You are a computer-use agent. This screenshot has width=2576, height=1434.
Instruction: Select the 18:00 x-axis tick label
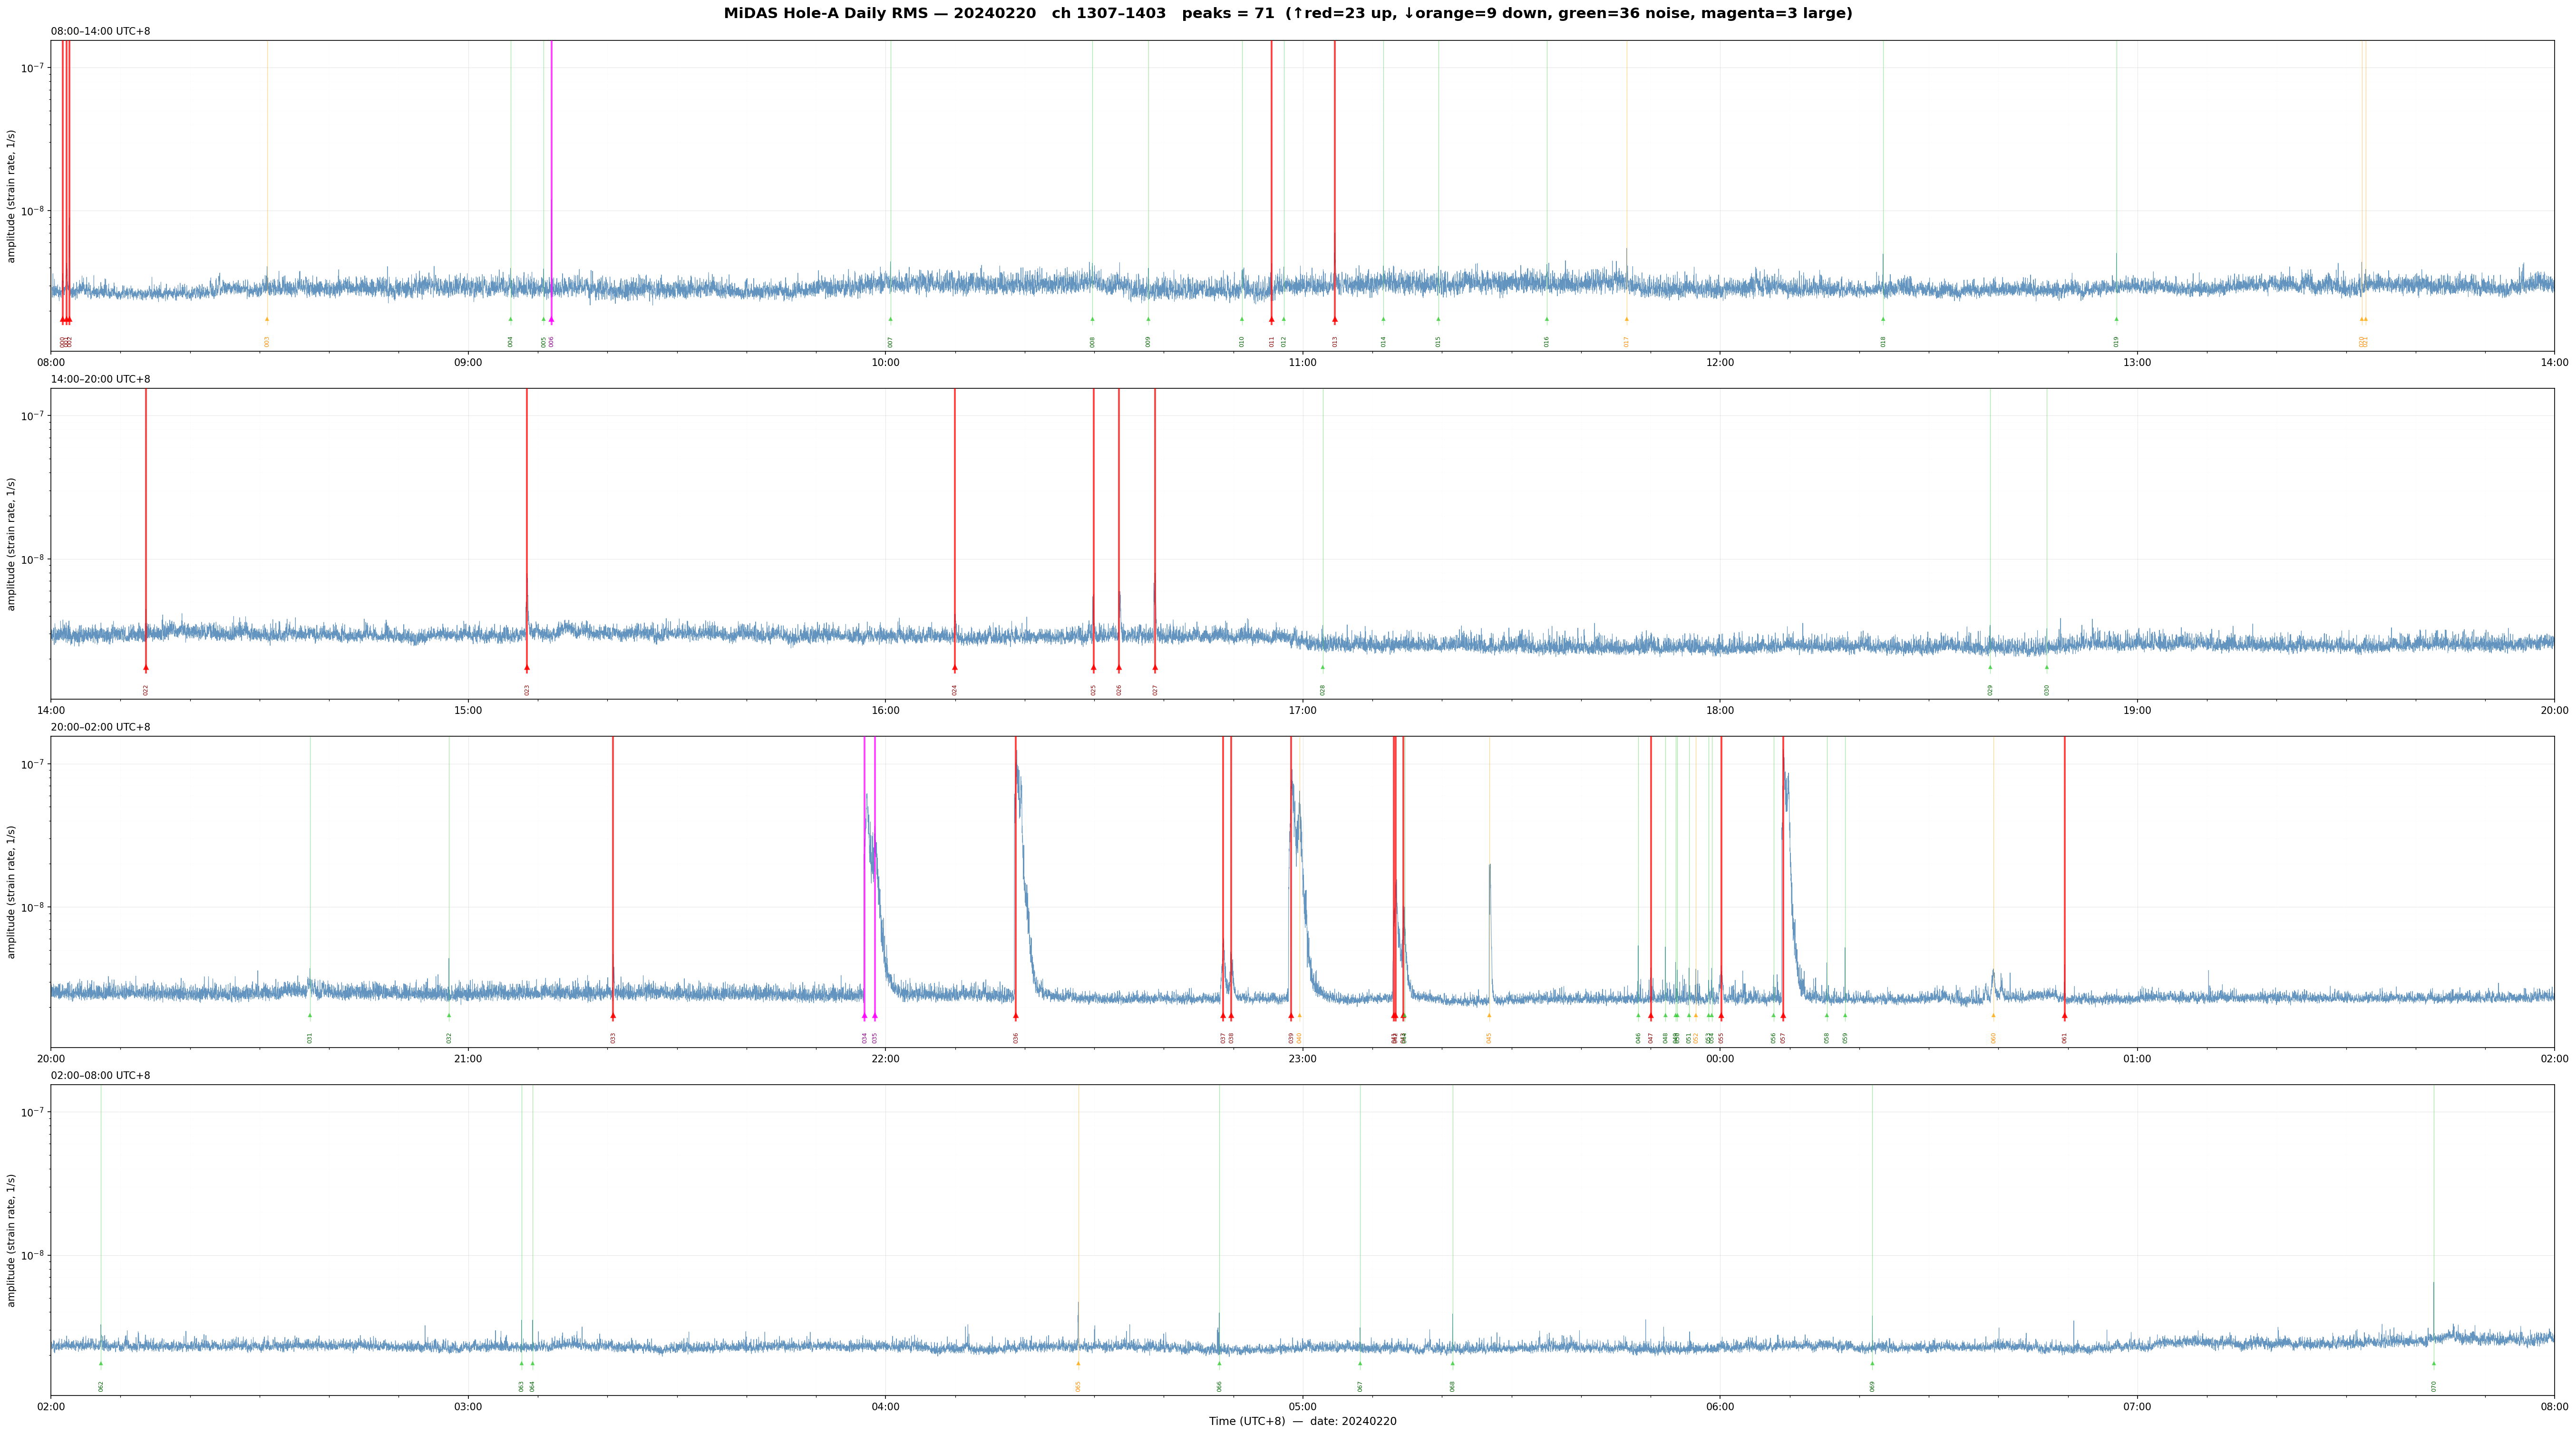click(x=1720, y=711)
